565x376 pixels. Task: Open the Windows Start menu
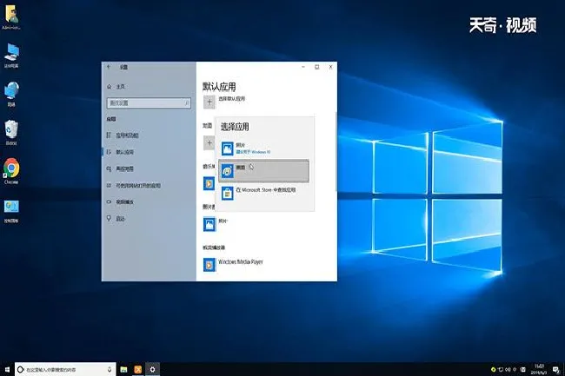pyautogui.click(x=7, y=370)
